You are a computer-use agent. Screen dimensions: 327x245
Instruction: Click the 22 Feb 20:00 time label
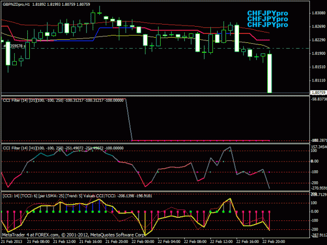[x=274, y=241]
